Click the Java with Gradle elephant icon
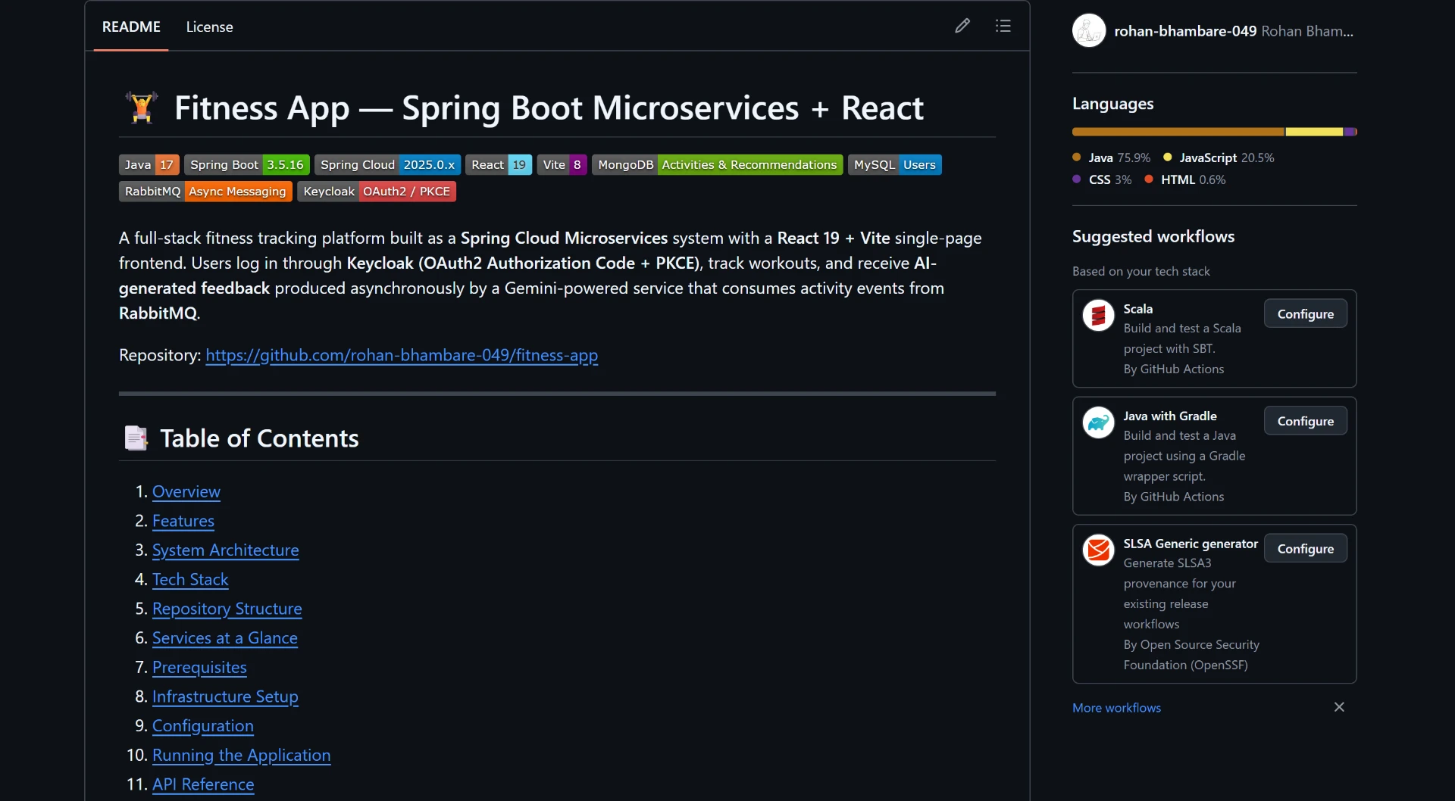The image size is (1455, 801). click(1098, 423)
